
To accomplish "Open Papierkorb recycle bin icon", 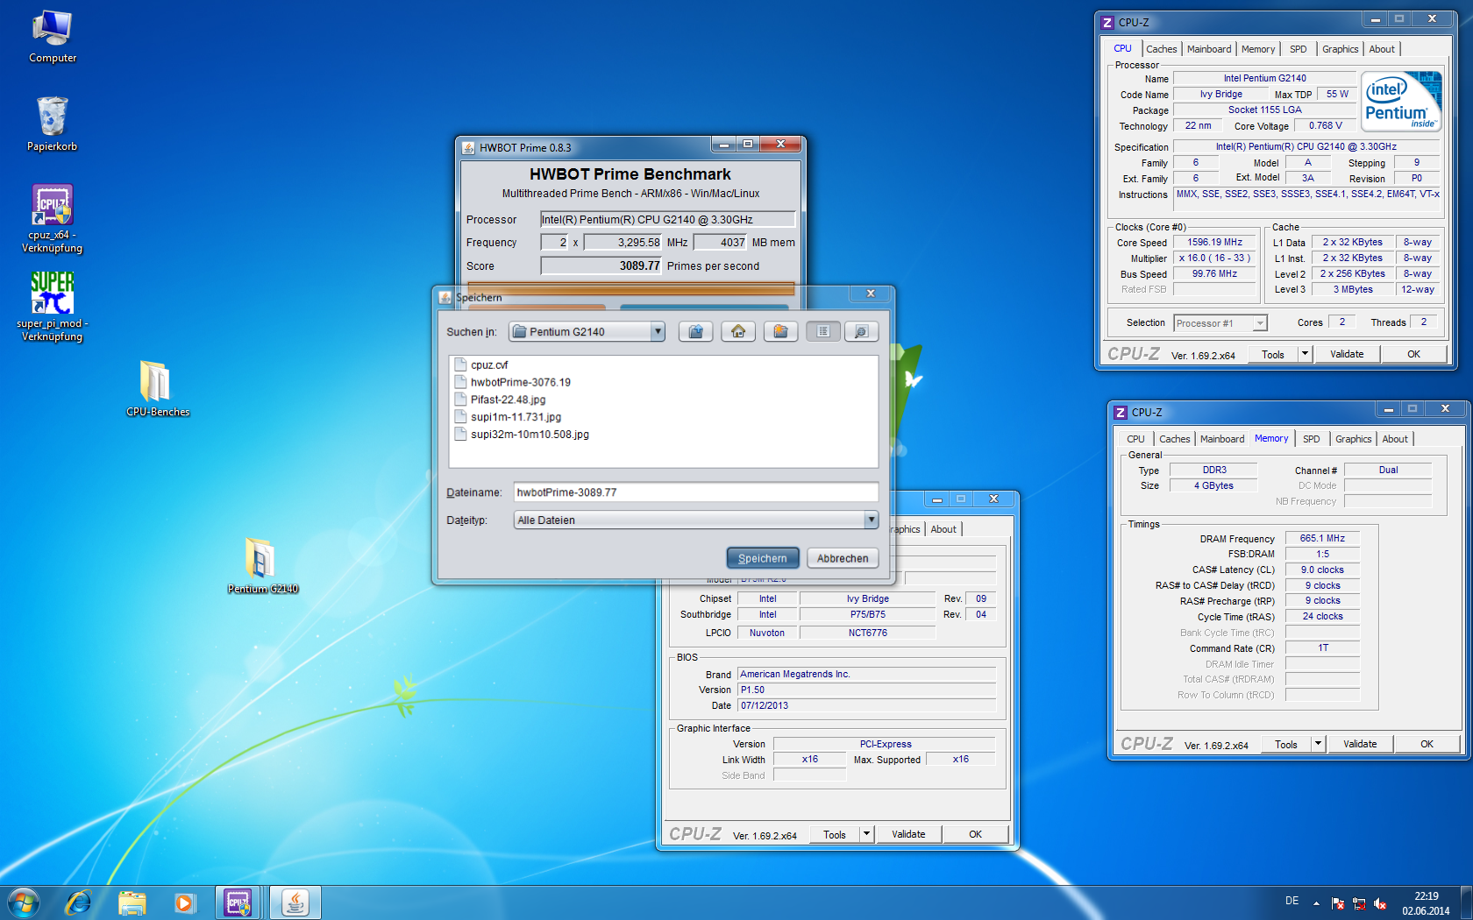I will coord(53,124).
